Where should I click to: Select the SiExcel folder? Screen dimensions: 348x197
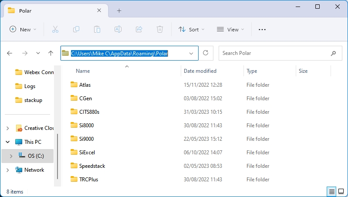[x=83, y=153]
